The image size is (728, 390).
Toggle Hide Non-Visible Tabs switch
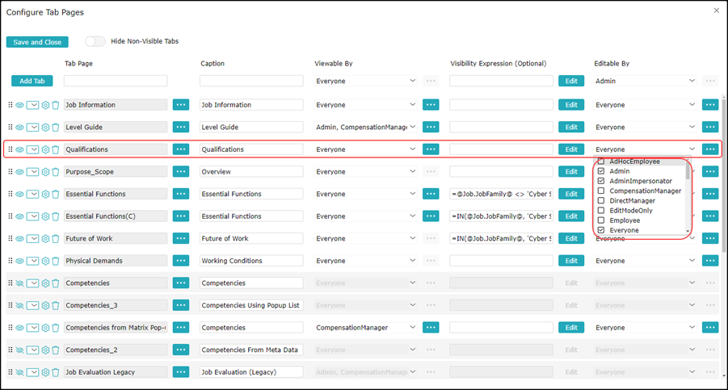pos(95,42)
